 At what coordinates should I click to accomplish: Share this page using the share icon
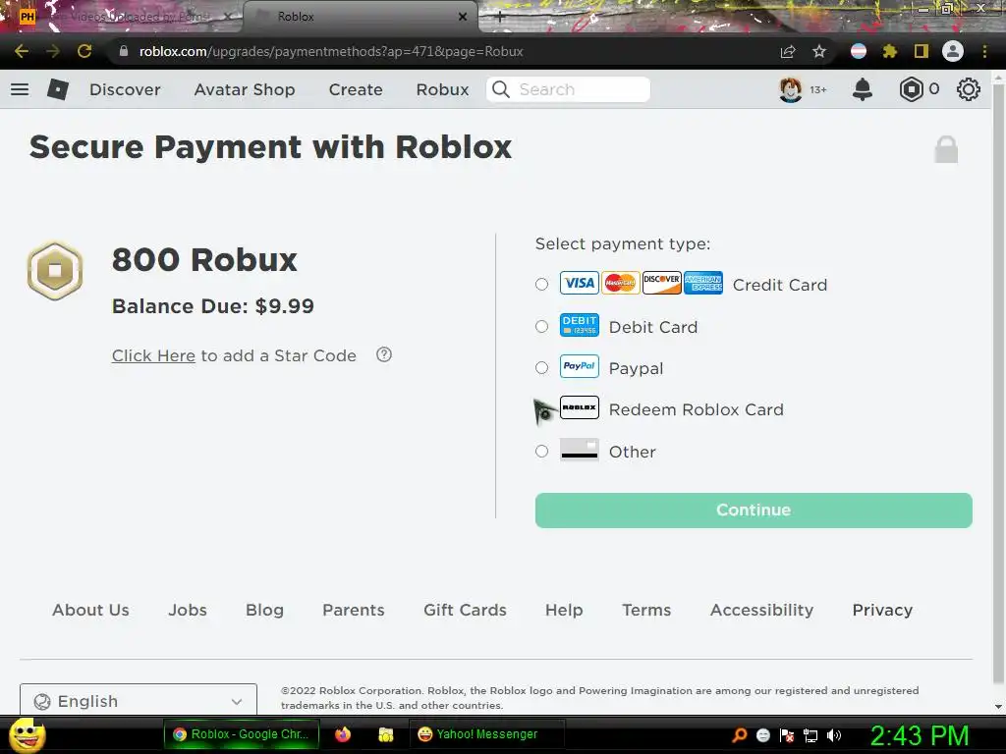click(x=788, y=51)
